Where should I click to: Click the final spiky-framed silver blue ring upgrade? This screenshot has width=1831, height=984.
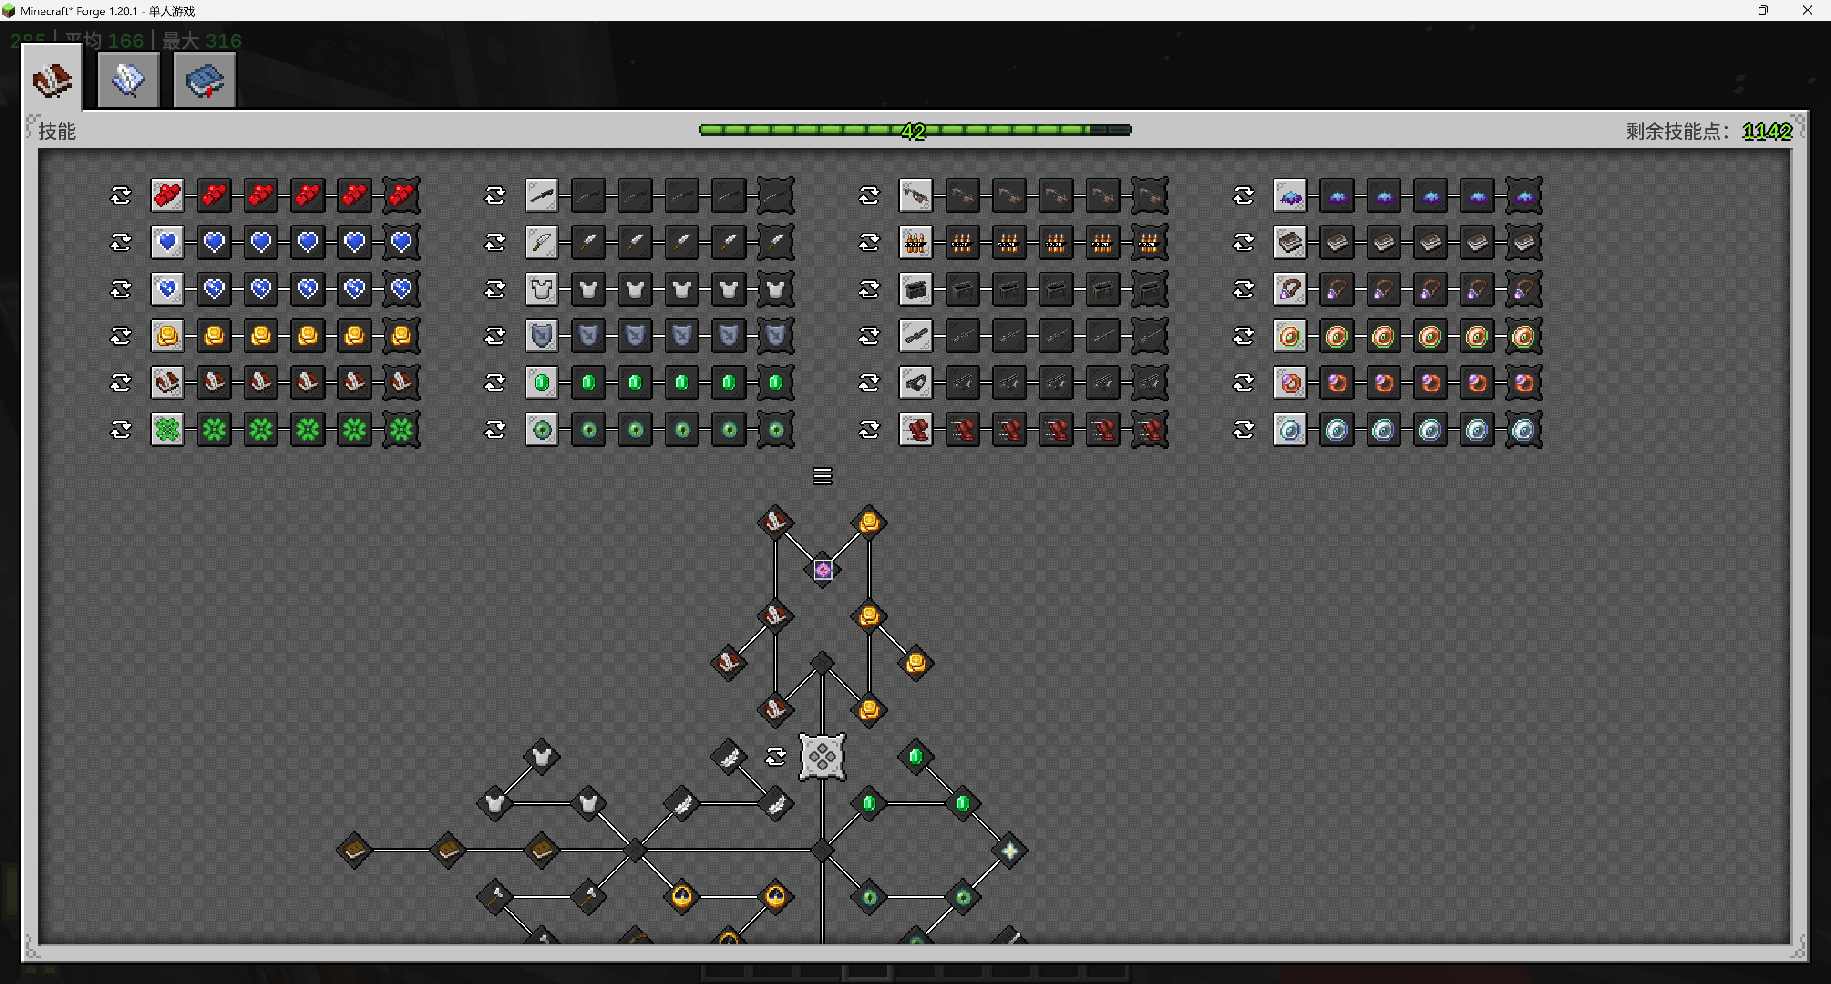(x=1524, y=430)
